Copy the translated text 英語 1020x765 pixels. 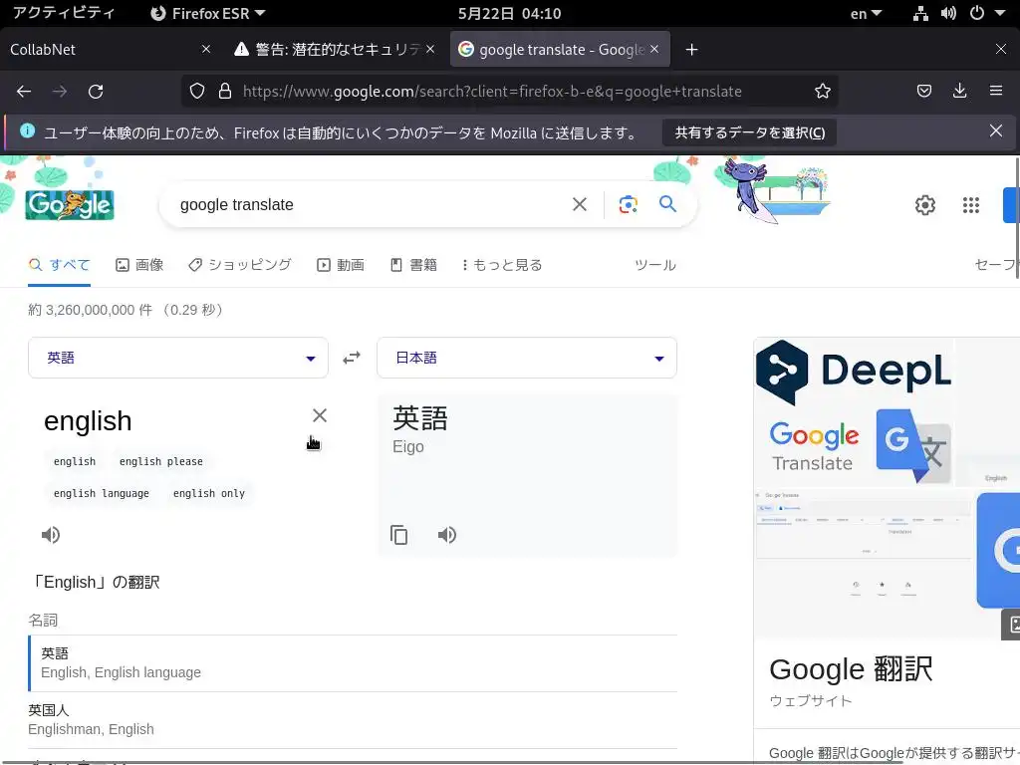click(398, 535)
